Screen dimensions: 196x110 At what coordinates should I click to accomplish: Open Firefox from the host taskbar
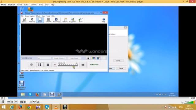click(x=21, y=107)
